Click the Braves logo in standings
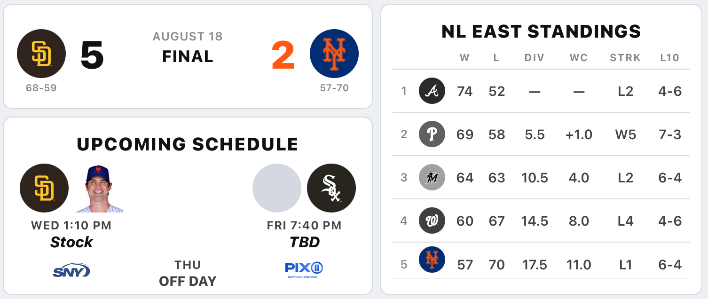 click(432, 91)
